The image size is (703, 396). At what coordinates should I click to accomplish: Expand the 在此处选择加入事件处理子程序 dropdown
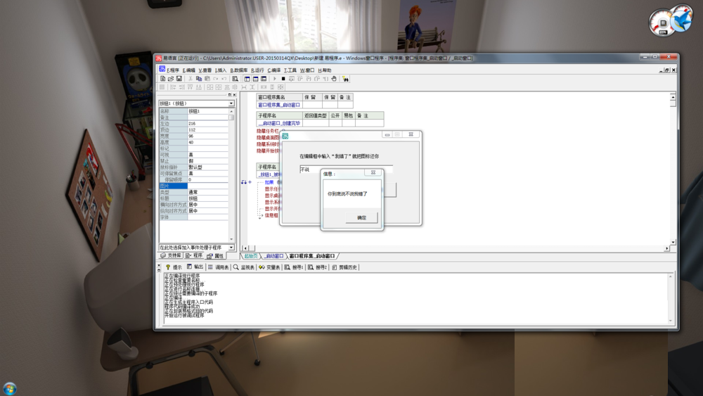click(x=231, y=248)
